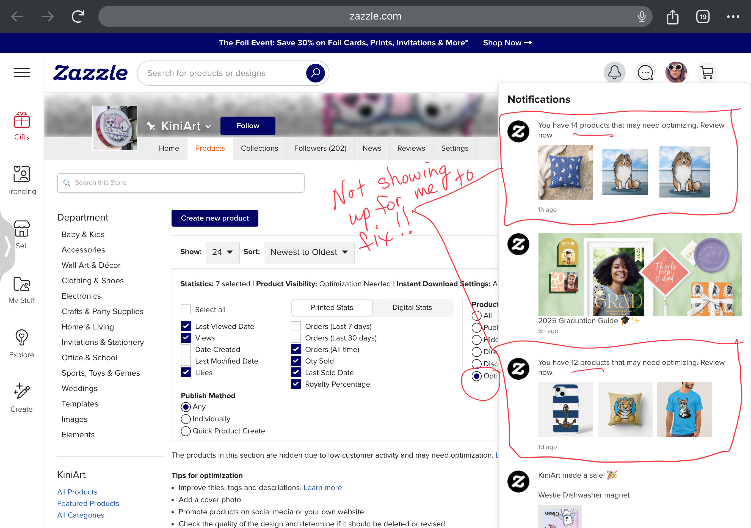Open the tab switcher showing 19

tap(703, 16)
